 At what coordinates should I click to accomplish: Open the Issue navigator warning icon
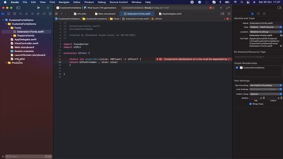click(27, 14)
